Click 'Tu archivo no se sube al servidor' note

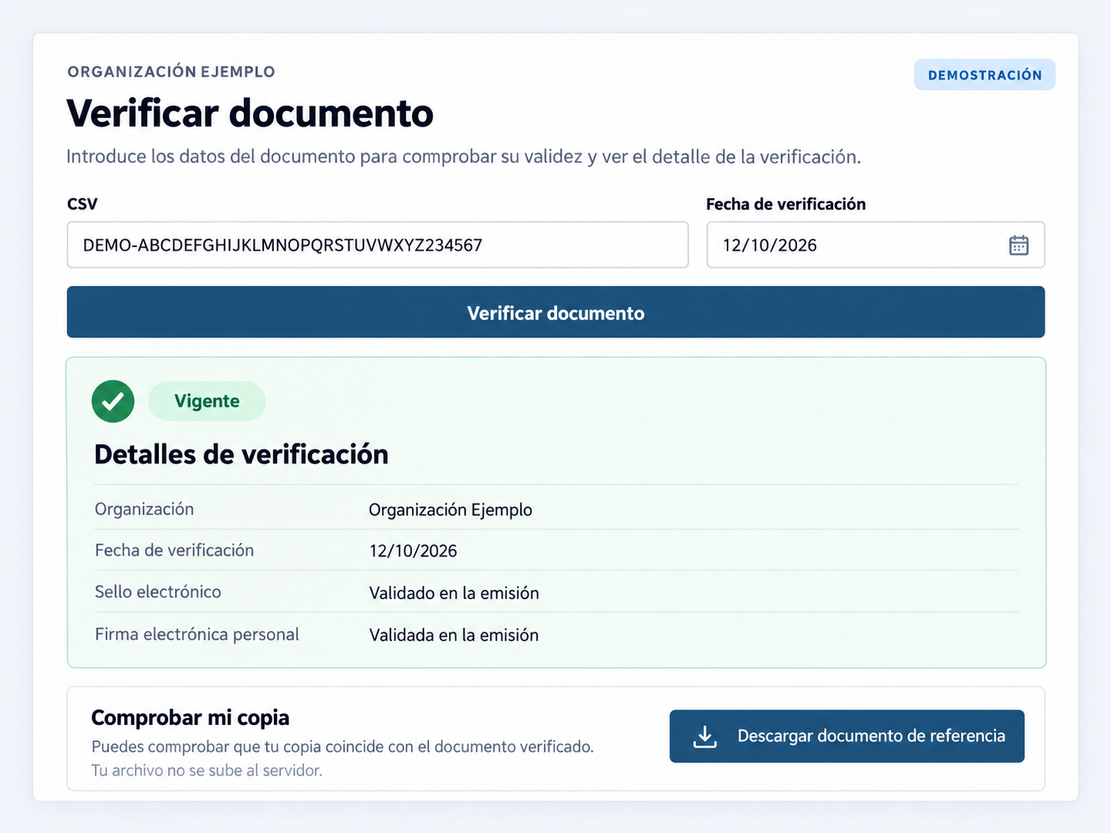(x=206, y=770)
